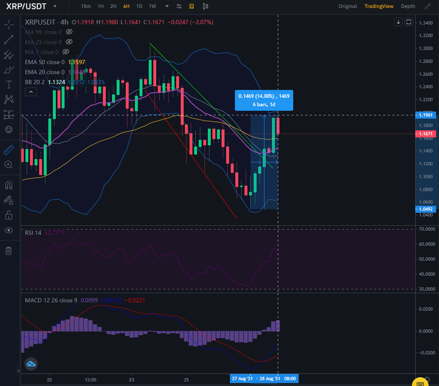Open the pitchfork drawing tool
439x386 pixels.
pos(9,55)
